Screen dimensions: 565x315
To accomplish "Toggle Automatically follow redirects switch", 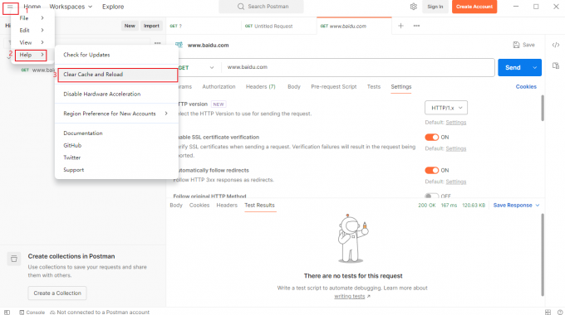I will [431, 171].
